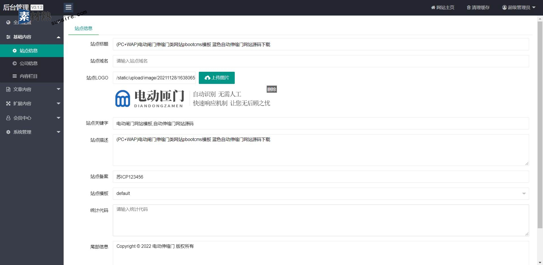Click the 站点域名 input field

[321, 61]
